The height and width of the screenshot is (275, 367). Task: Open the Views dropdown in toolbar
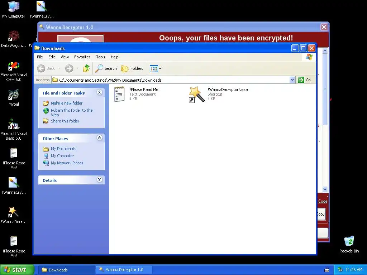[156, 68]
